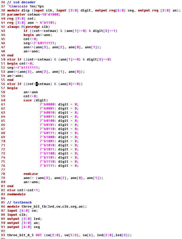Click case item 7'b0100
The width and height of the screenshot is (182, 239).
point(59,121)
